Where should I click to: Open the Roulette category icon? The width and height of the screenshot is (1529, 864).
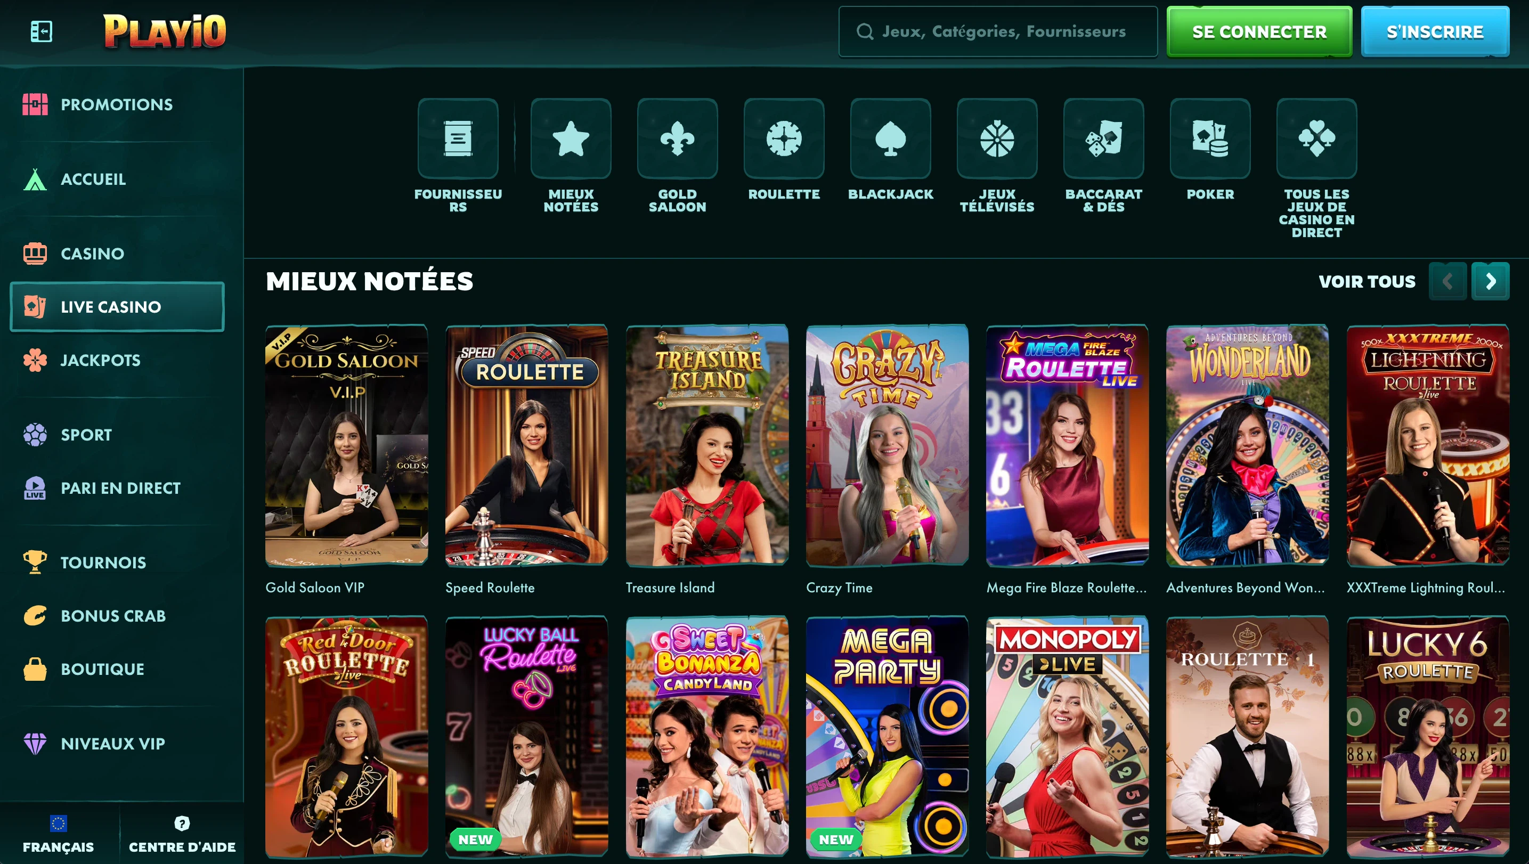784,138
